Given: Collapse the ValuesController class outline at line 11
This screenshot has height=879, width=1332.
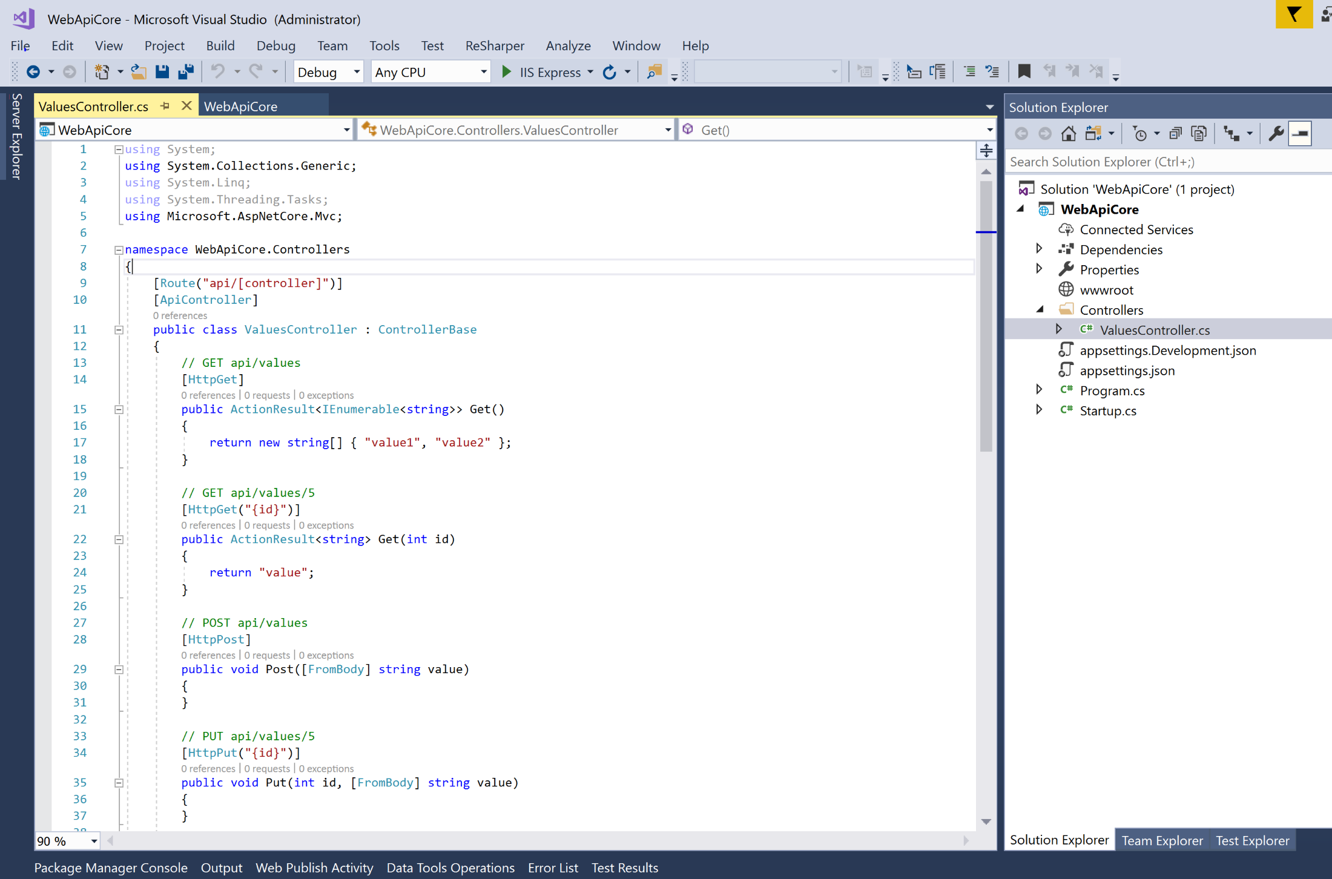Looking at the screenshot, I should pos(119,330).
